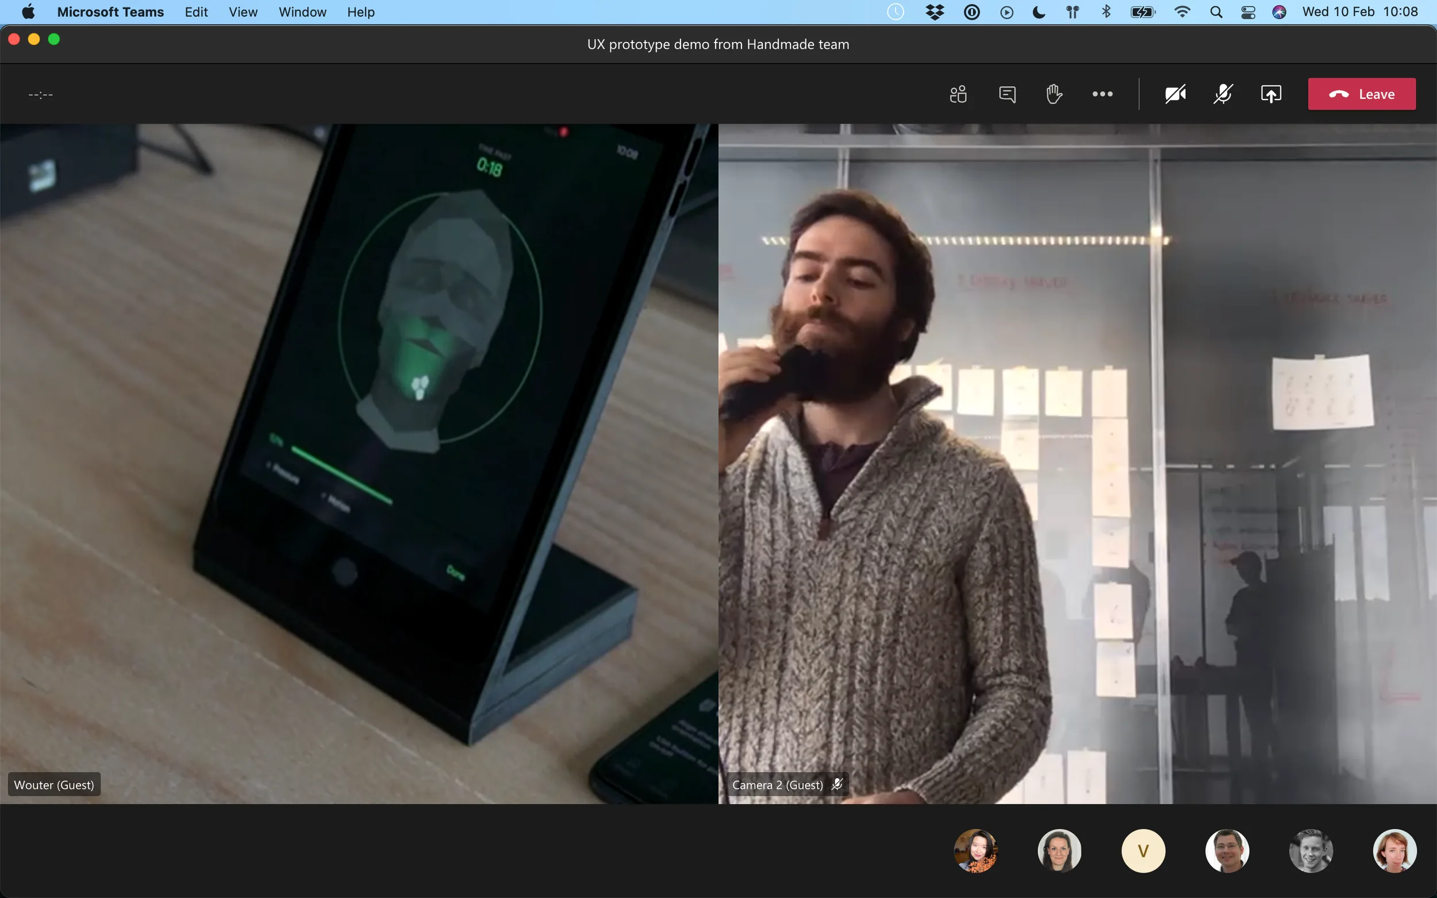
Task: Open the Wi-Fi status menu
Action: click(1182, 12)
